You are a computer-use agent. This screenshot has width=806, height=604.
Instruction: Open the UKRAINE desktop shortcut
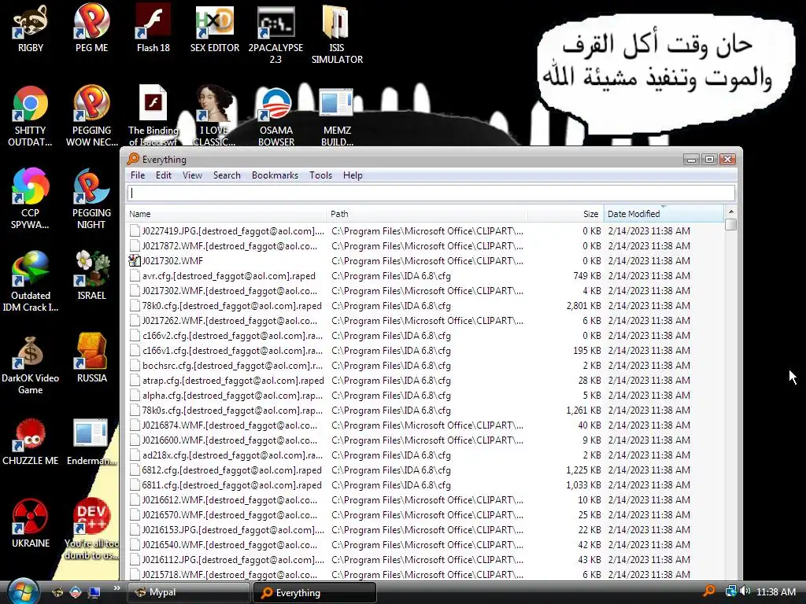(x=31, y=523)
